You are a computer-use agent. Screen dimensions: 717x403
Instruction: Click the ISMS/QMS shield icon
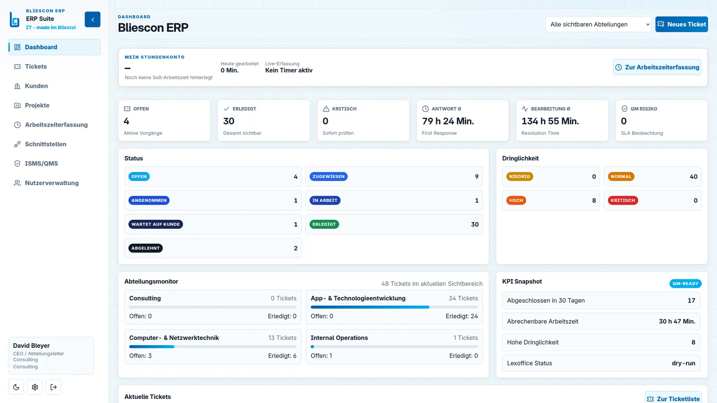coord(17,163)
